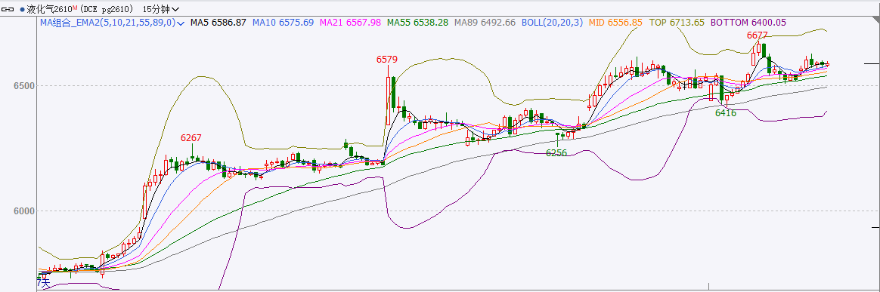Click the 15分钟 dropdown chevron arrow
The width and height of the screenshot is (880, 292).
[175, 10]
